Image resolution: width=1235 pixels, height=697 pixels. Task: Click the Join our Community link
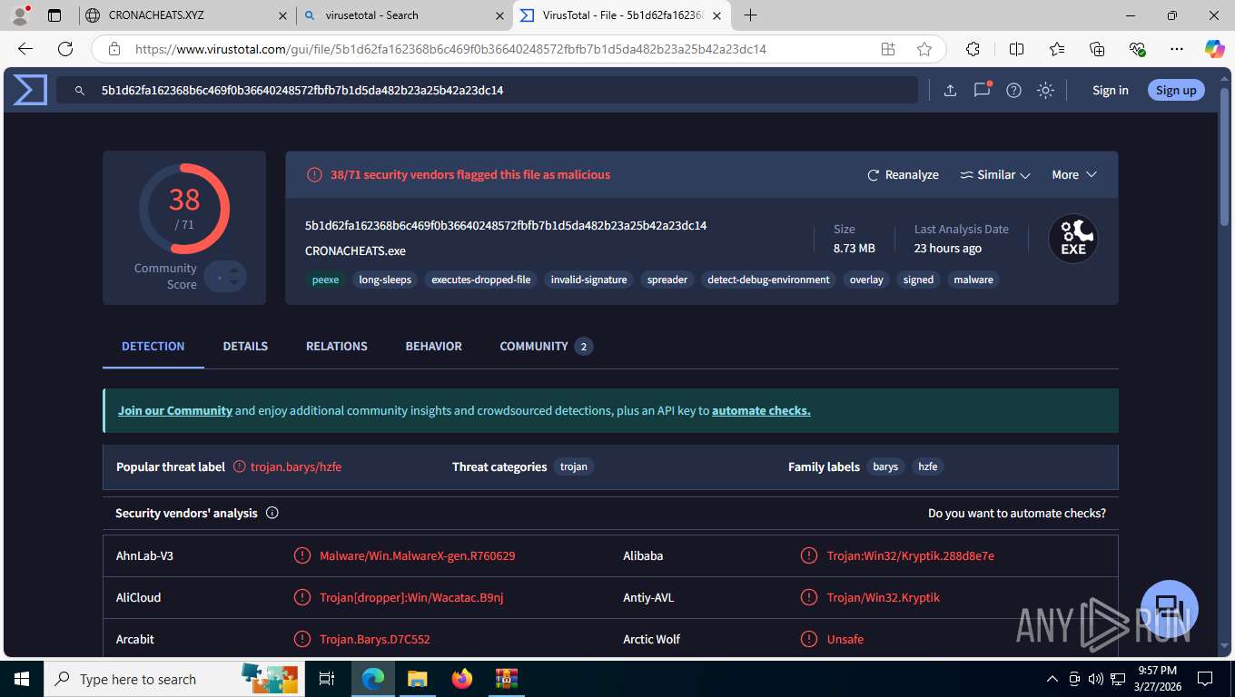(x=175, y=410)
